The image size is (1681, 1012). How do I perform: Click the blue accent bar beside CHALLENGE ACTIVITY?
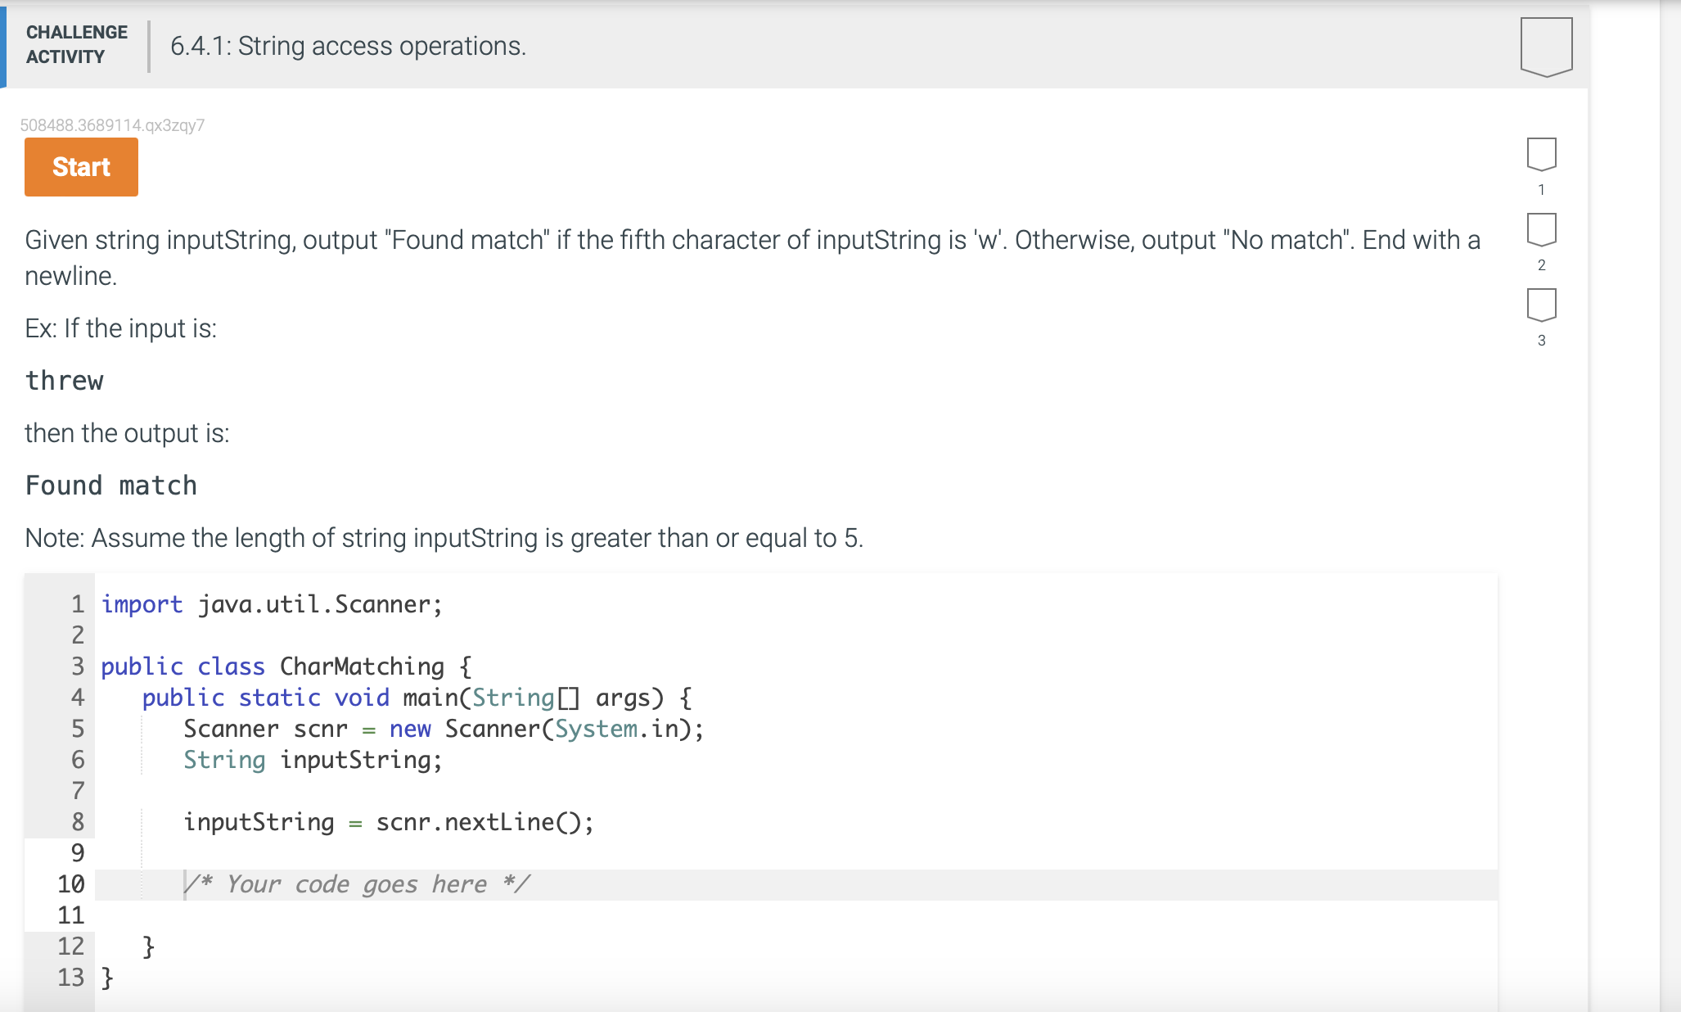[2, 45]
